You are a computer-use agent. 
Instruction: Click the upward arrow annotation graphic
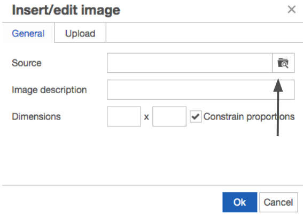[x=278, y=107]
